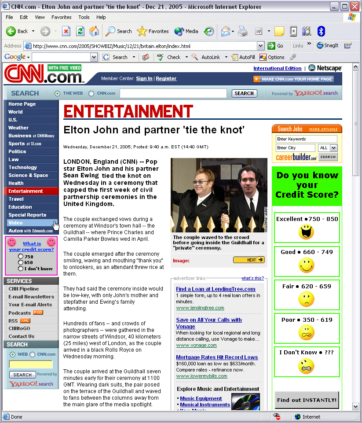Open the Favorites menu
This screenshot has height=423, width=362.
[62, 17]
